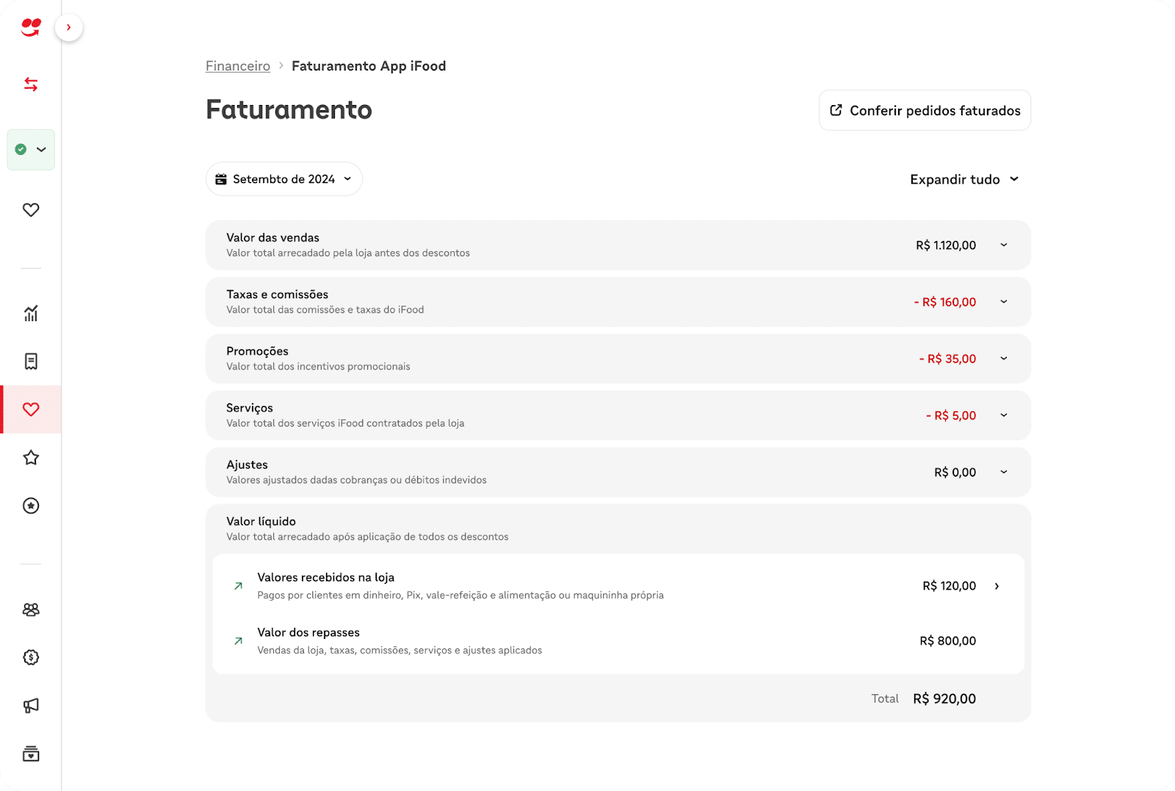
Task: Expand the Taxas e comissões row
Action: (x=1004, y=302)
